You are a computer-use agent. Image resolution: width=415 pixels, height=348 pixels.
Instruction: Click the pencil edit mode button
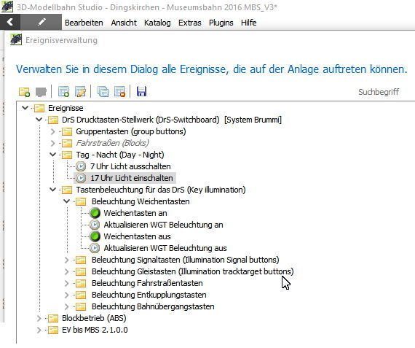tap(41, 22)
